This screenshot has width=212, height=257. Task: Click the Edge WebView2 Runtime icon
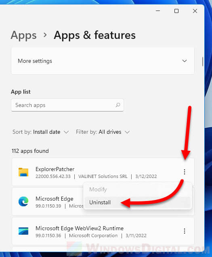23,231
